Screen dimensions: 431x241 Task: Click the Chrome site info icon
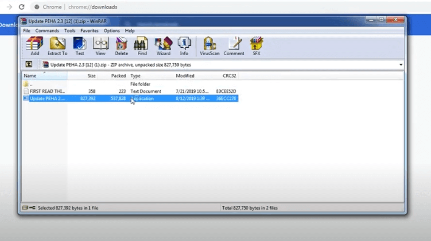37,7
